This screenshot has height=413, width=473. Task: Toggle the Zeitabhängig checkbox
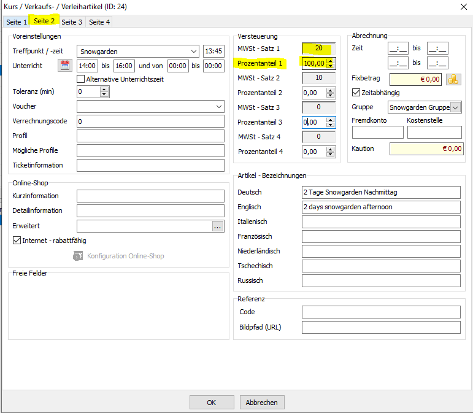356,92
